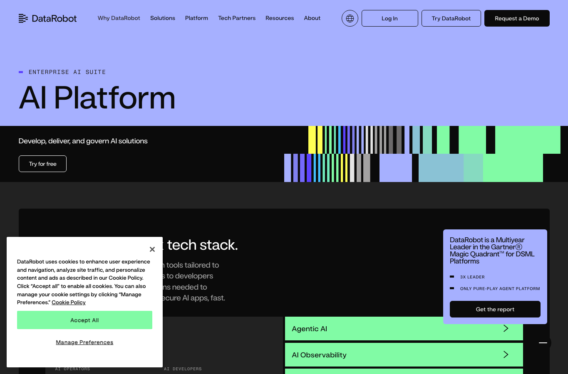Open the About menu
The height and width of the screenshot is (374, 568).
(x=312, y=18)
